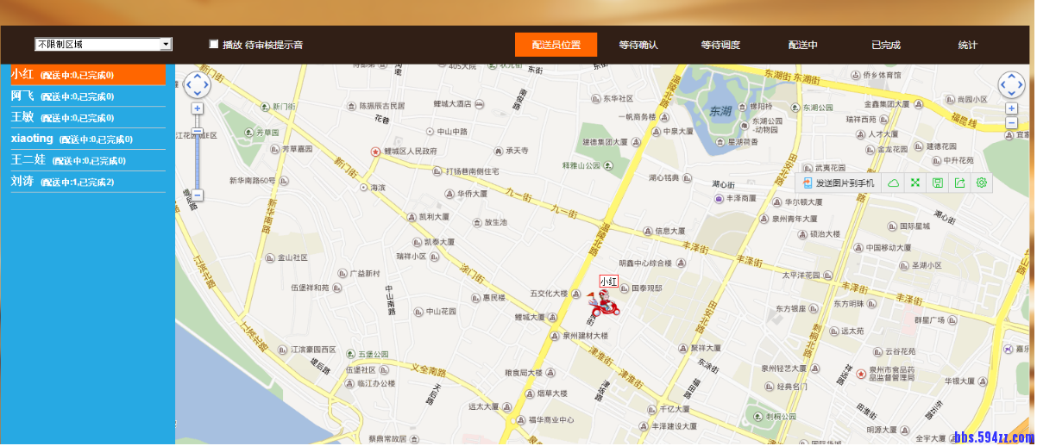Click the left map zoom slider handle
The height and width of the screenshot is (446, 1037).
(198, 132)
